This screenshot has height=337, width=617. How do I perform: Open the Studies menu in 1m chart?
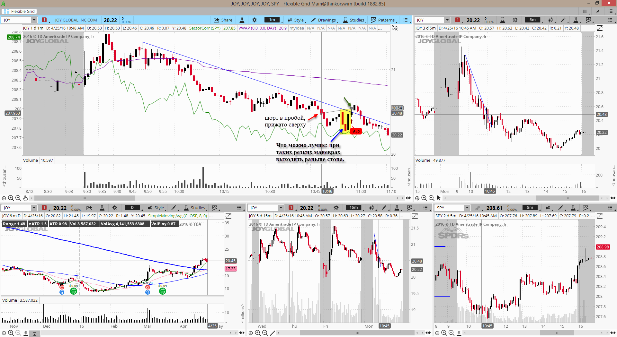point(354,20)
